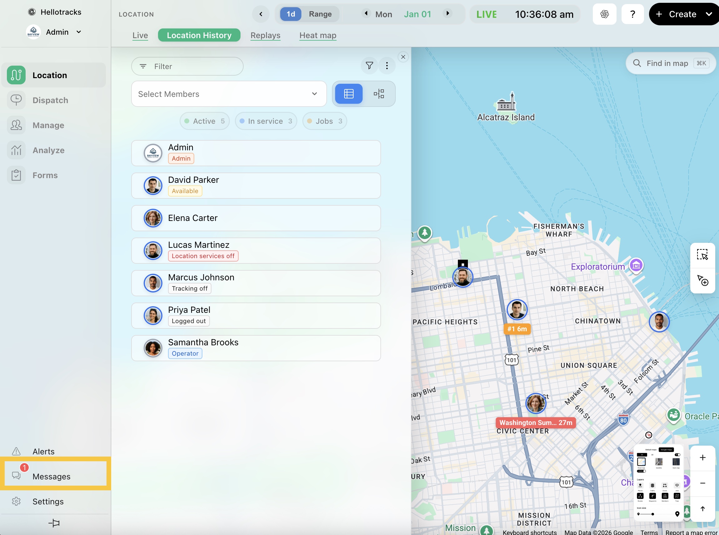Screen dimensions: 719x535
Task: Choose the Satellite map thumbnail
Action: point(659,462)
